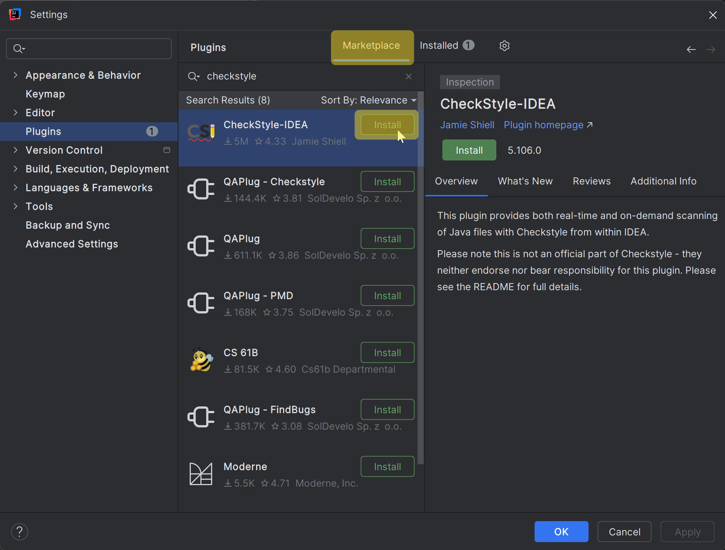Click the plugin results list scrollbar
Image resolution: width=725 pixels, height=550 pixels.
click(421, 277)
